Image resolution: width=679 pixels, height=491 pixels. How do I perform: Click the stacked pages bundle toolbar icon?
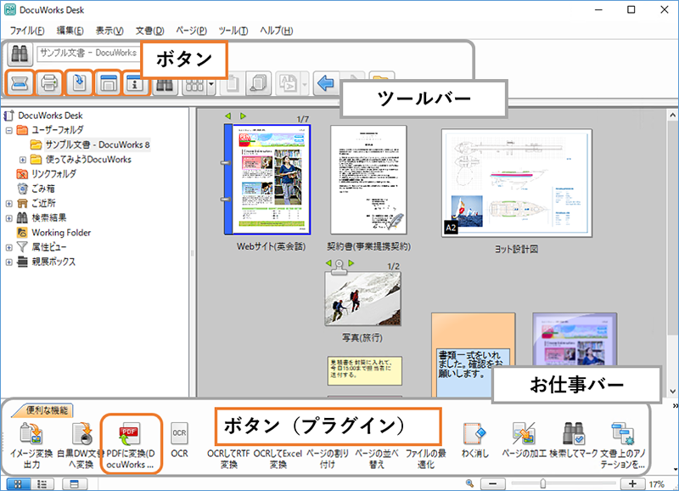tap(259, 82)
